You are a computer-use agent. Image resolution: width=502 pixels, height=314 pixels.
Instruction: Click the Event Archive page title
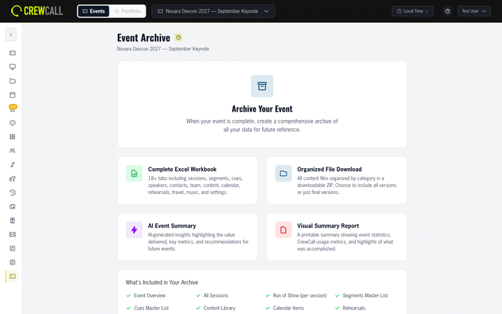[x=144, y=38]
